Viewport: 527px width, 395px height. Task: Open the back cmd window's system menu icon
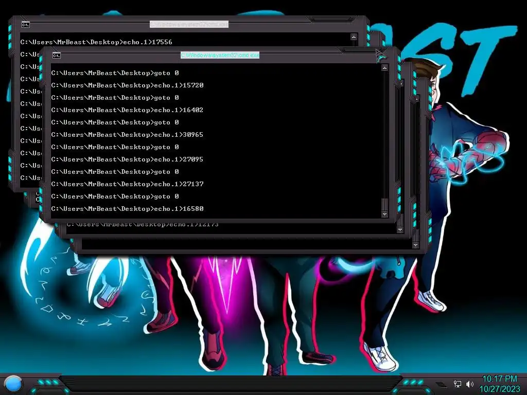click(x=26, y=25)
